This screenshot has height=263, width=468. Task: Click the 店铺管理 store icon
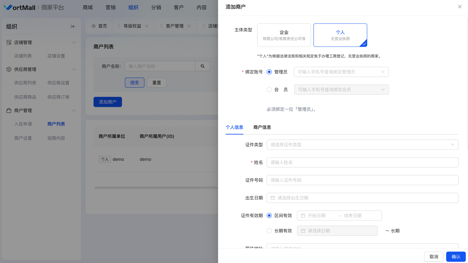(9, 42)
